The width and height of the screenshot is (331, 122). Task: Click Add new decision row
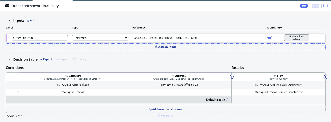[x=165, y=109]
